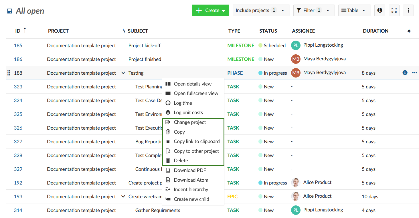Choose Delete from the context menu
The image size is (419, 218).
(x=181, y=160)
